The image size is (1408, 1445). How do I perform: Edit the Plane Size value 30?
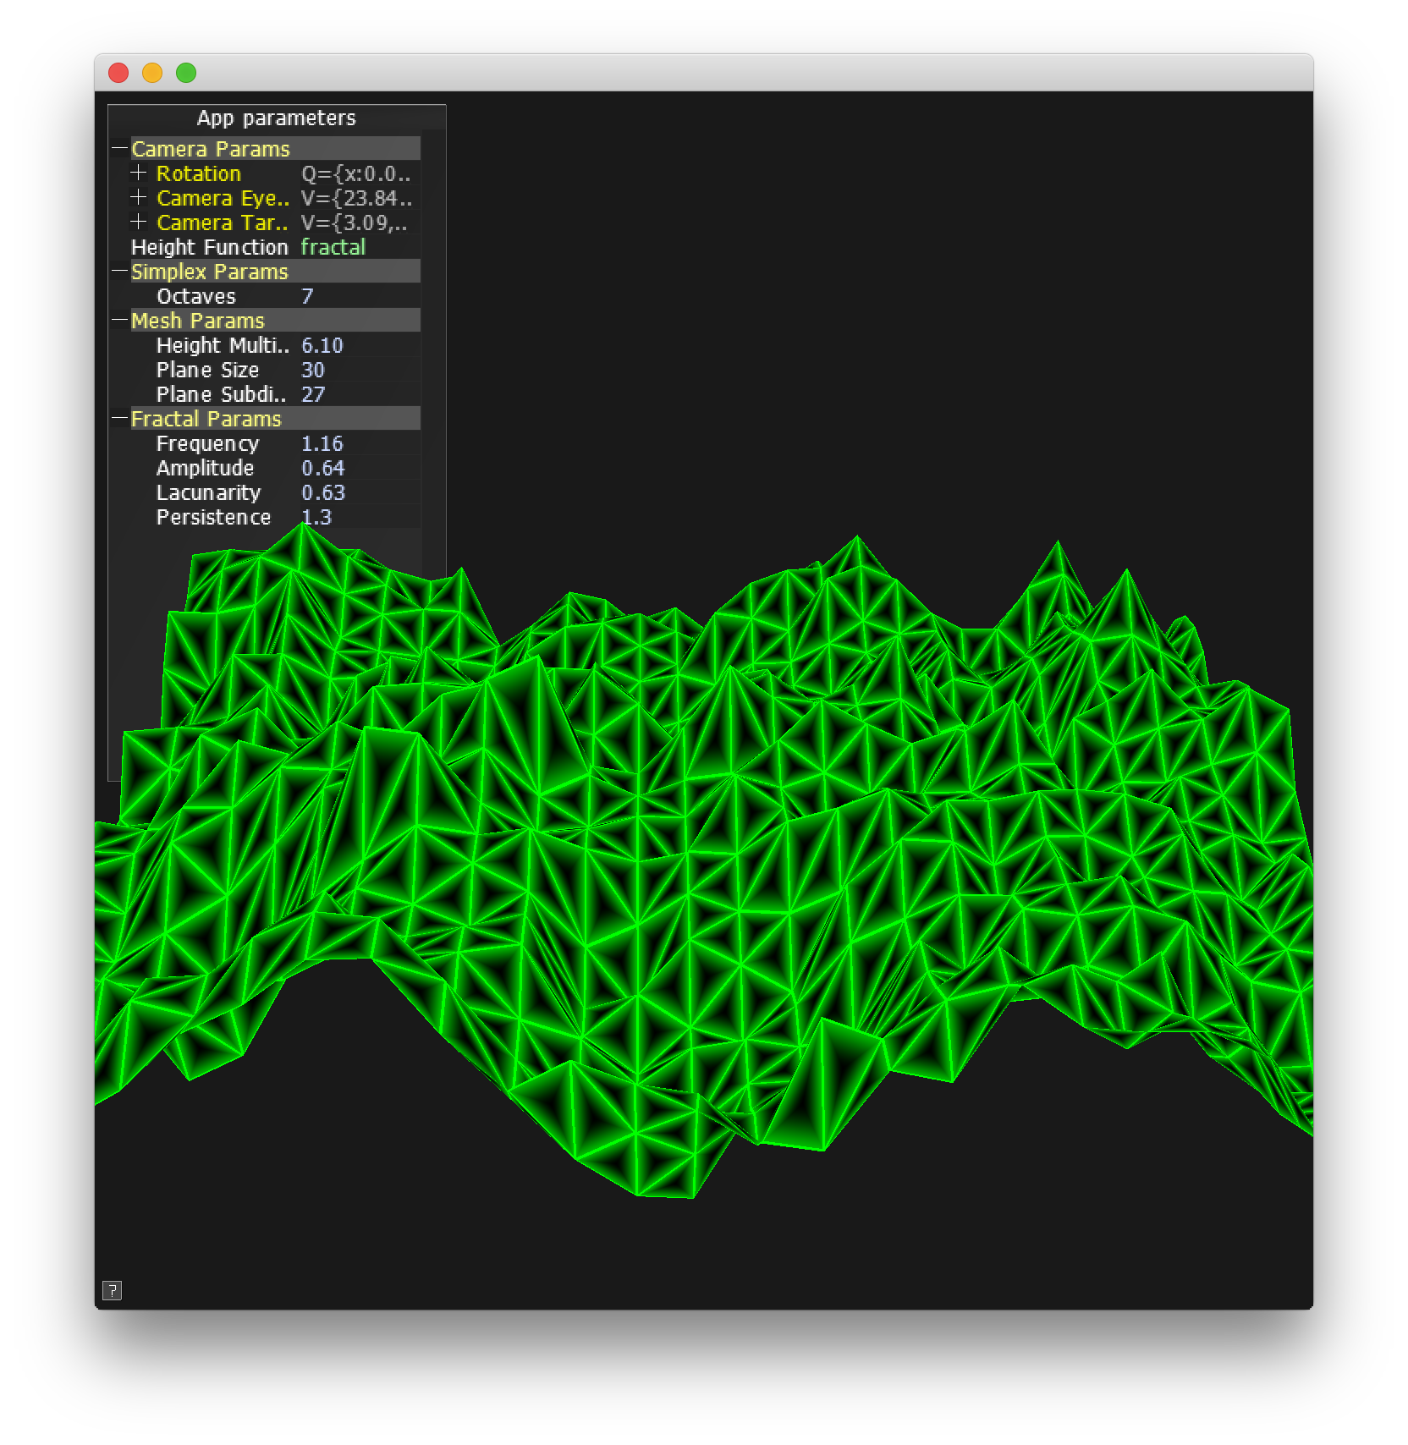coord(312,370)
